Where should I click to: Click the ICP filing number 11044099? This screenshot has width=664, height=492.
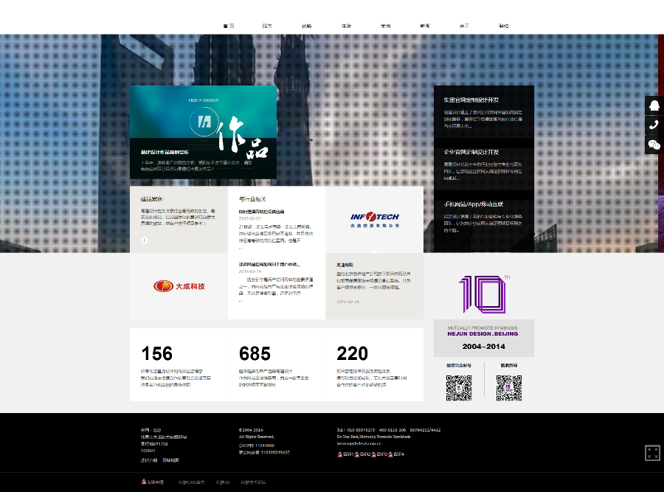click(x=256, y=446)
